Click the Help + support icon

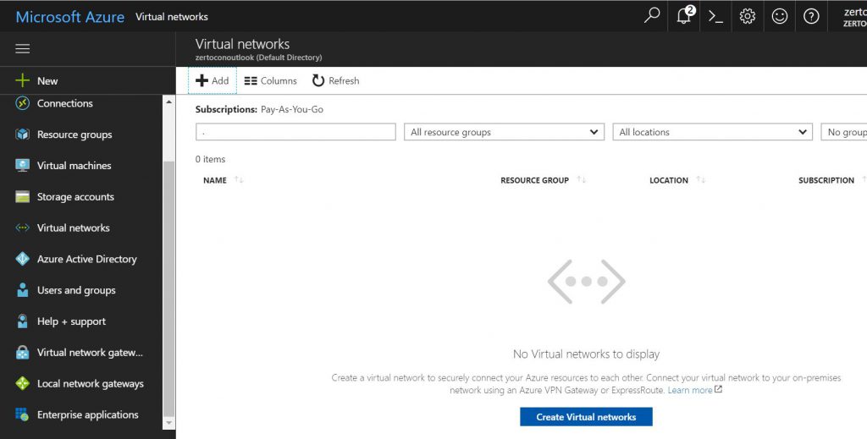(22, 321)
